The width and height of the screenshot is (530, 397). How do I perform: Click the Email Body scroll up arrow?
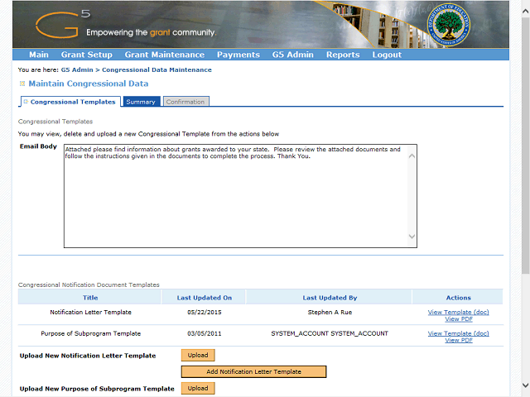click(412, 156)
